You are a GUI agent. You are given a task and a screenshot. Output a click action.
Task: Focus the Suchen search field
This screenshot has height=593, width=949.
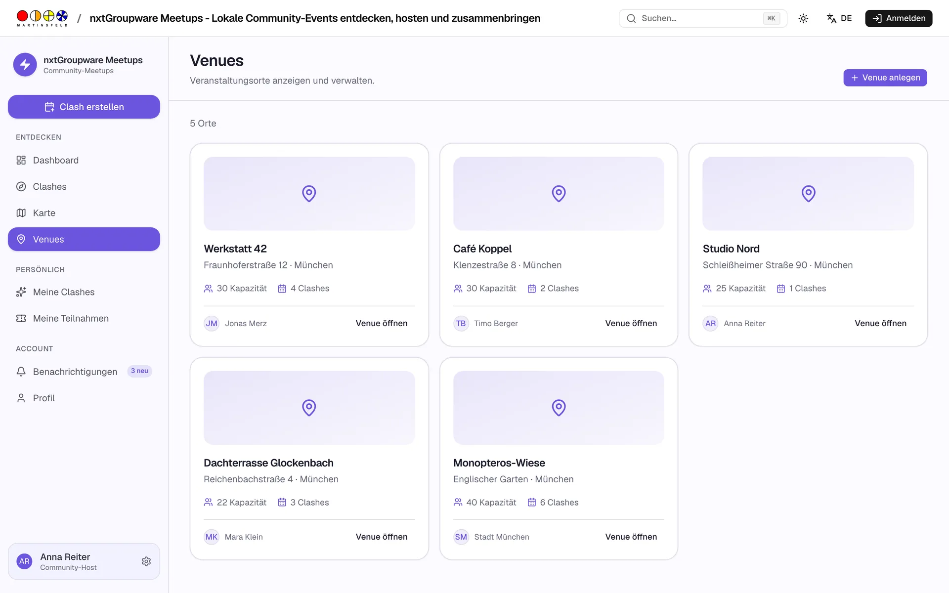703,18
